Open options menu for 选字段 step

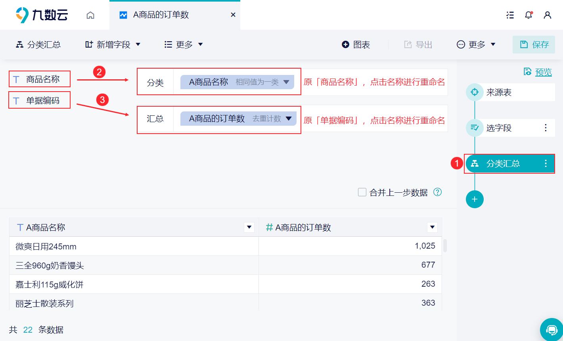pos(546,128)
